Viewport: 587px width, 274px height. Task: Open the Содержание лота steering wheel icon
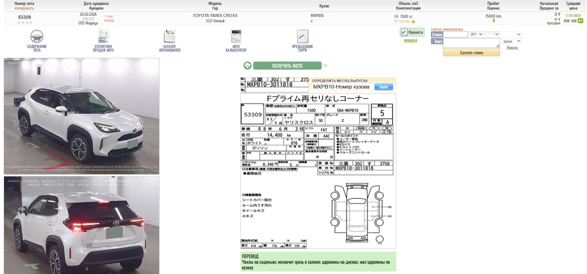(x=37, y=37)
